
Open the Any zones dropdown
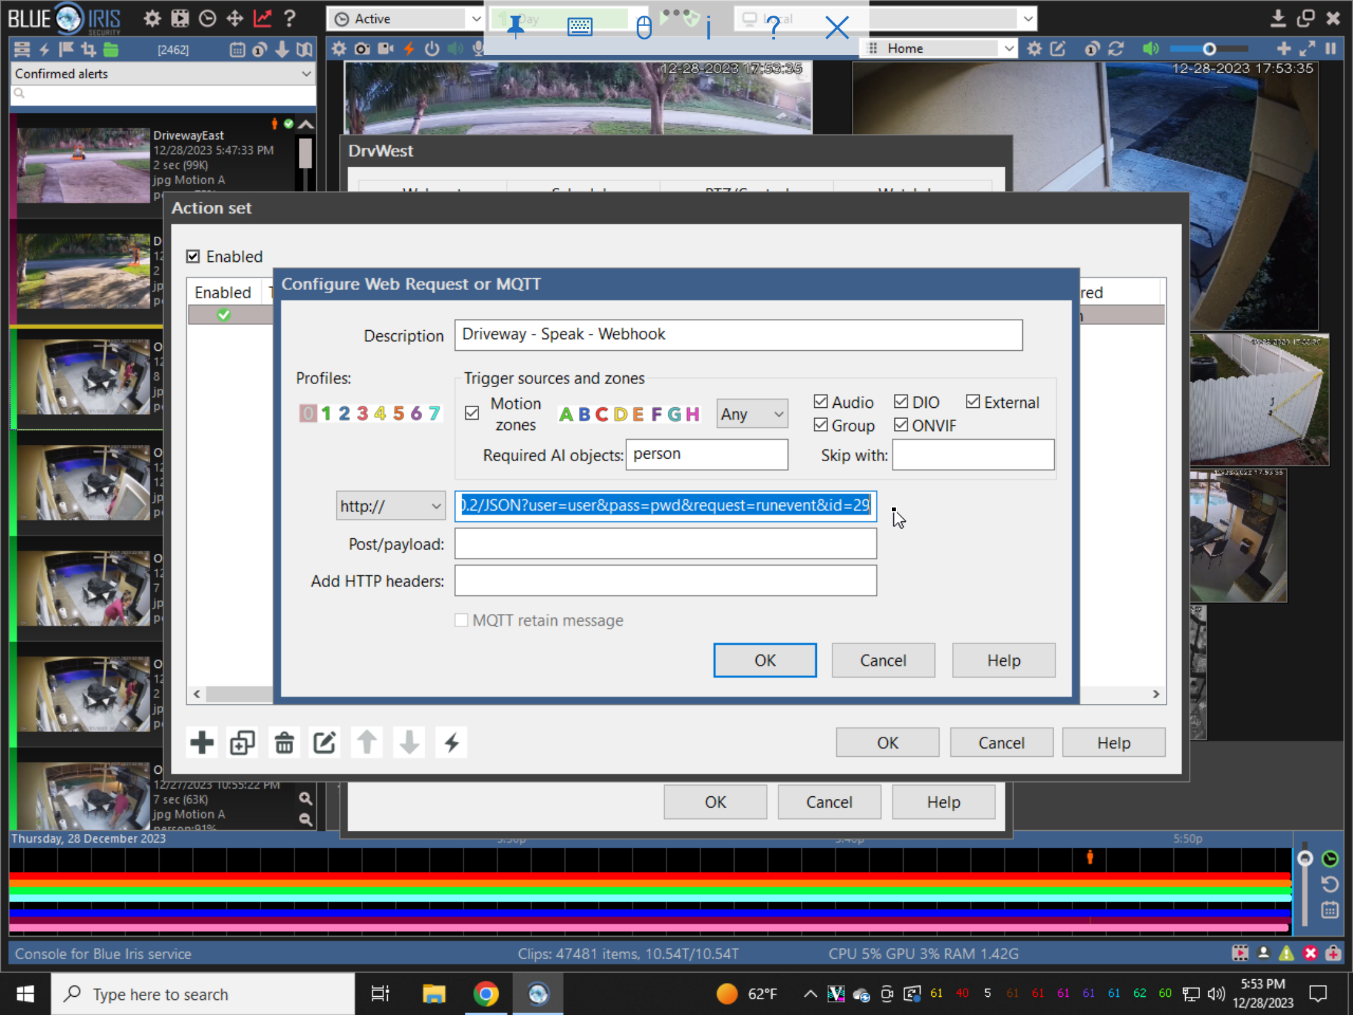752,414
